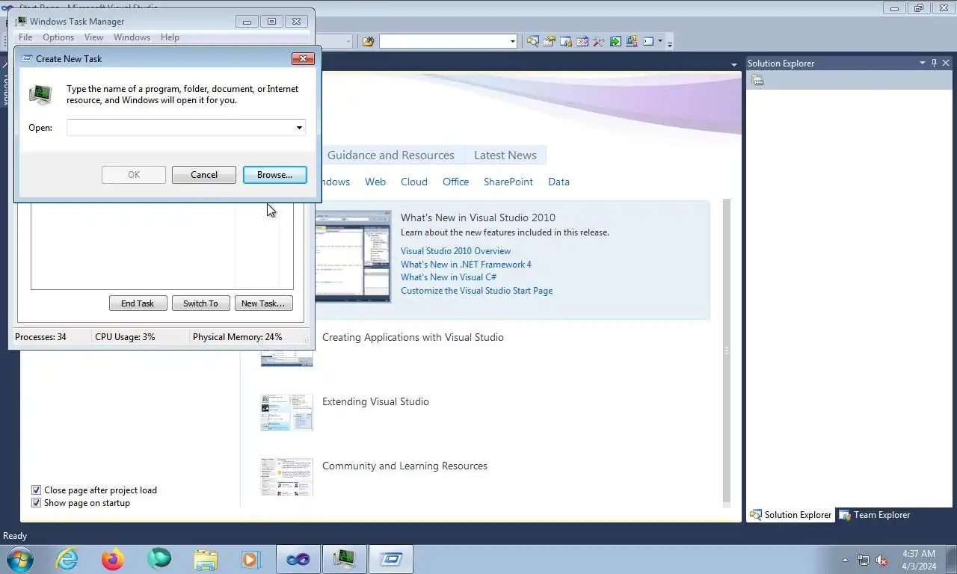Switch to the Latest News tab
The height and width of the screenshot is (574, 957).
505,155
